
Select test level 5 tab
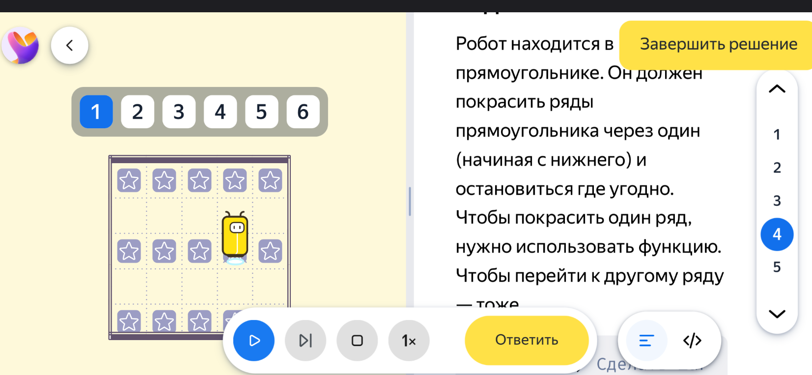coord(261,112)
